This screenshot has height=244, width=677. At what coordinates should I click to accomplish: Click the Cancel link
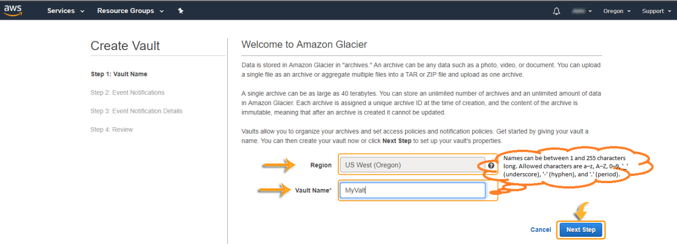(541, 230)
